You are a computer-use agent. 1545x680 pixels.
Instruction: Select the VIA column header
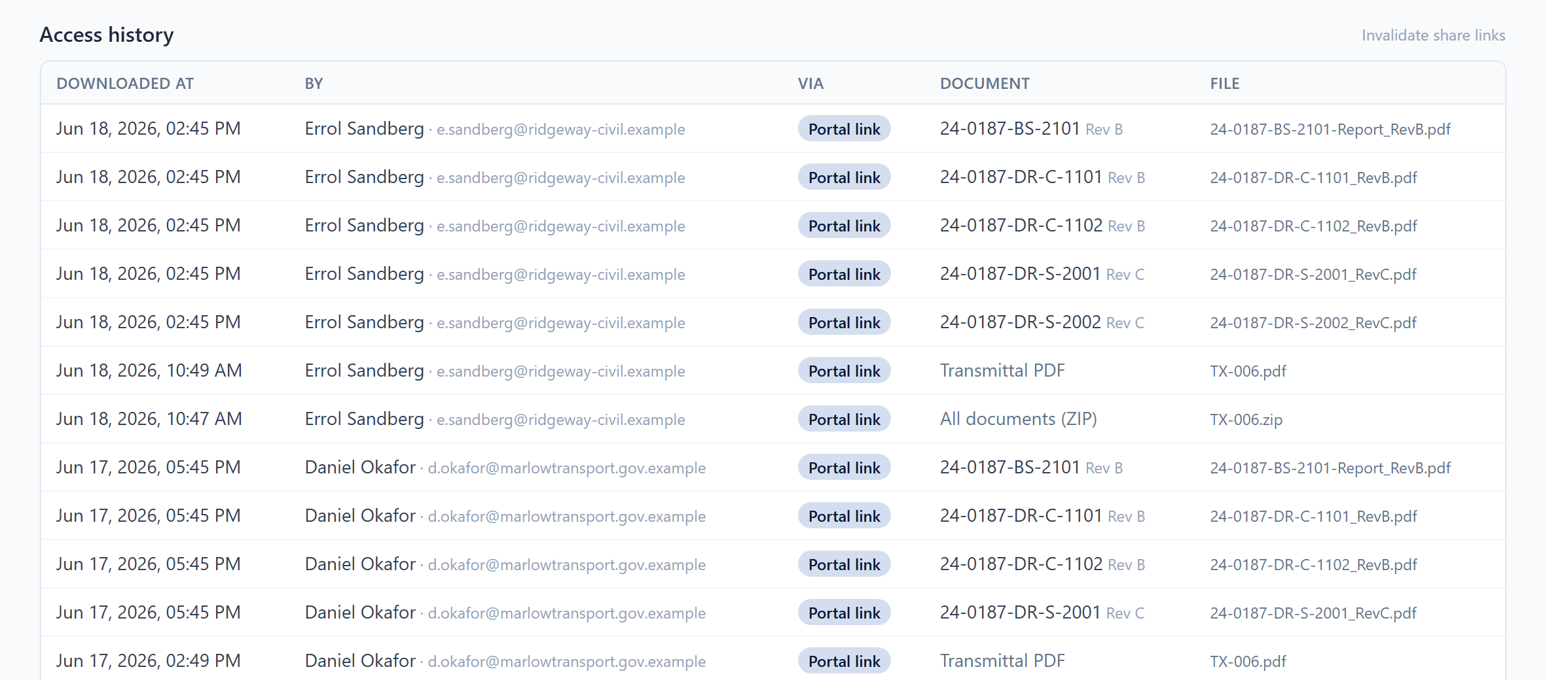click(810, 84)
